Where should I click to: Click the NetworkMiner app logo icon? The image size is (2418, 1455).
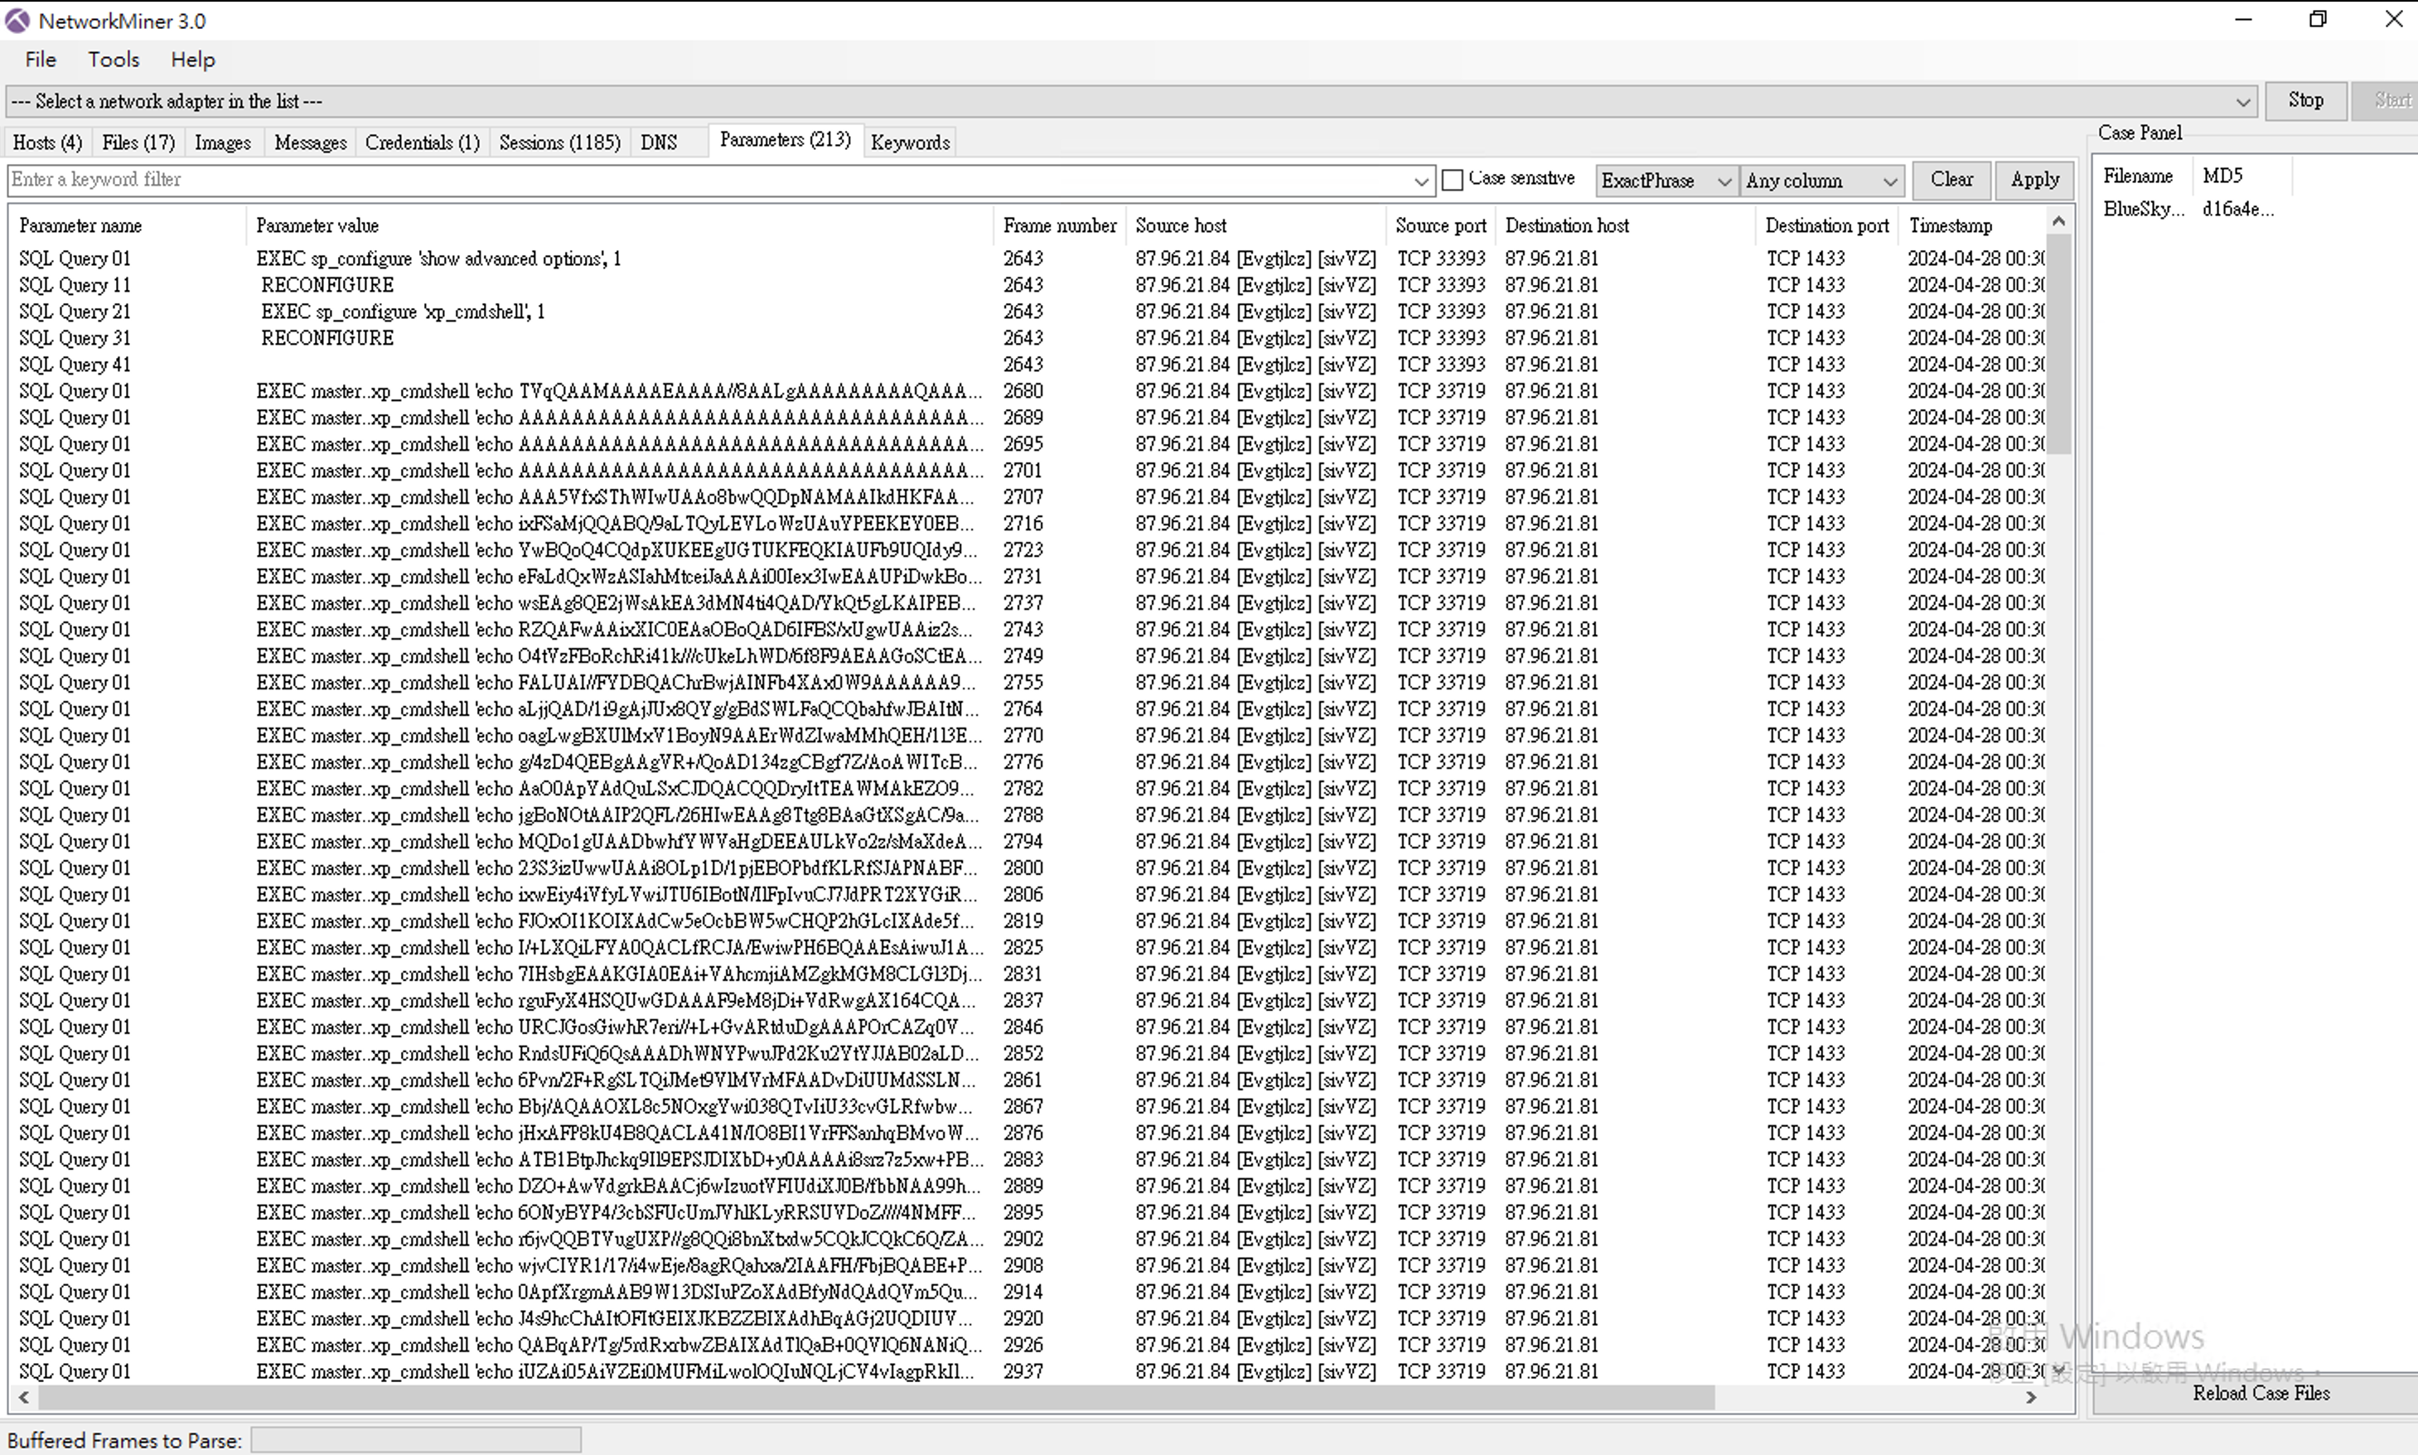pos(17,21)
